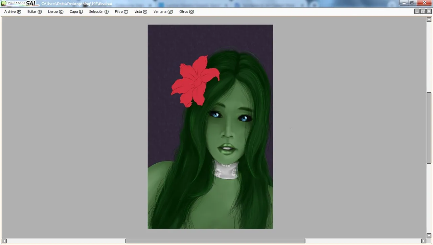
Task: Open the Selección menu
Action: coord(99,12)
